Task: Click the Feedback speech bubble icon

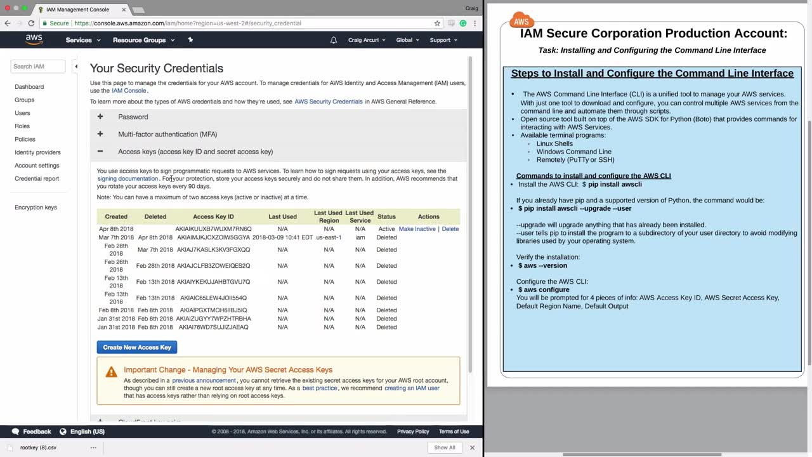Action: [16, 432]
